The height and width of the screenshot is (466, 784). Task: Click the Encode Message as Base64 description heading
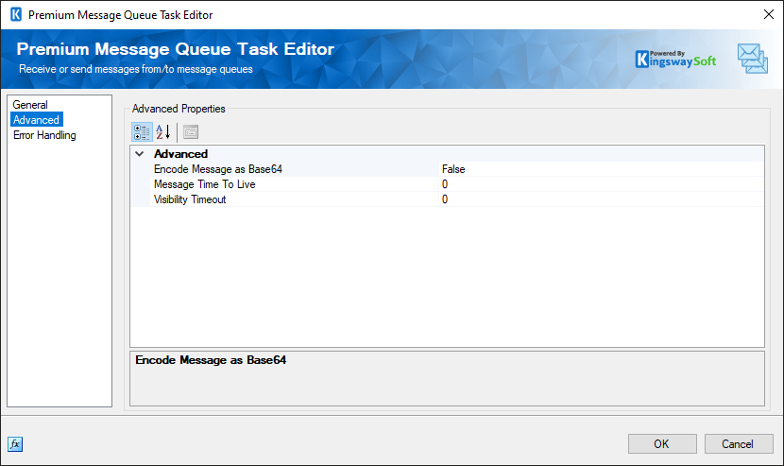211,360
